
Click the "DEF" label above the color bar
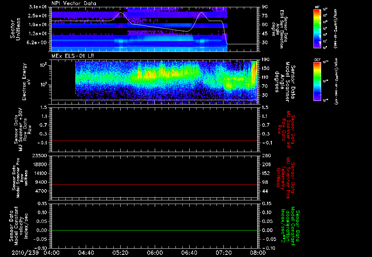click(x=317, y=60)
